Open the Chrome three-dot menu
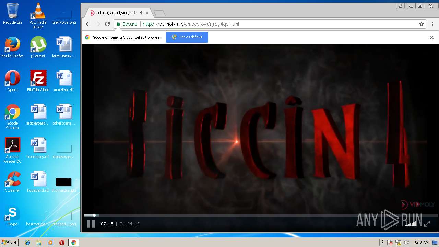439x247 pixels. 432,24
